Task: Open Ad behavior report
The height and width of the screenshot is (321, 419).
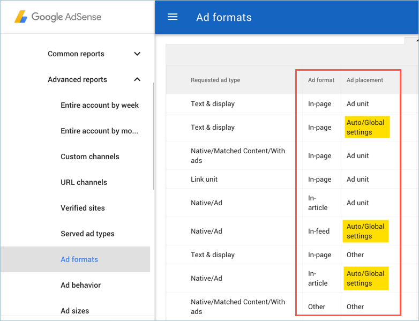Action: (80, 285)
